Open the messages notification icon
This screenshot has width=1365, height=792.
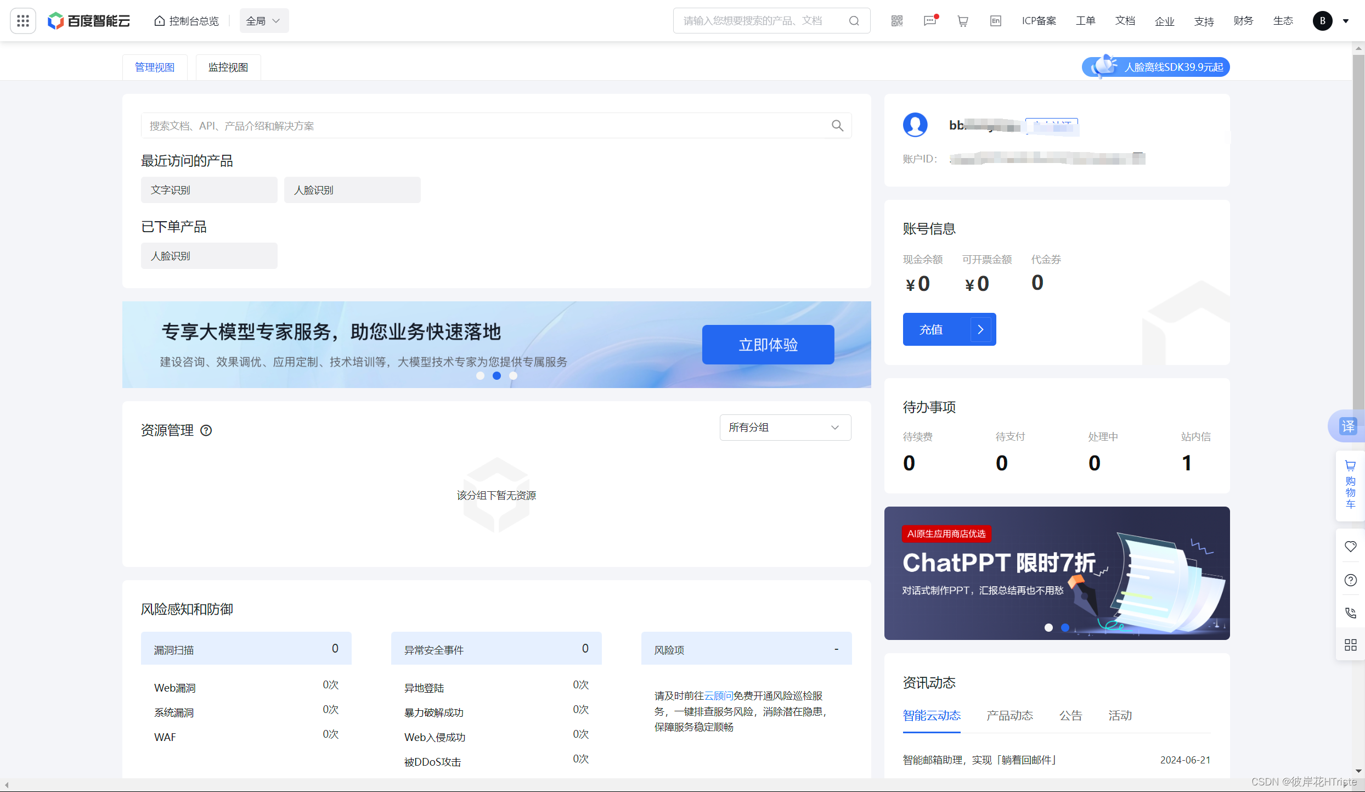(930, 21)
